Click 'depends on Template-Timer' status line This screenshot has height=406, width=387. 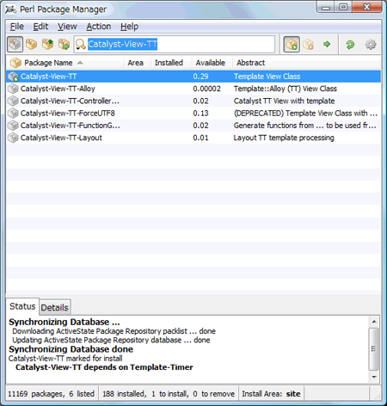pos(104,367)
